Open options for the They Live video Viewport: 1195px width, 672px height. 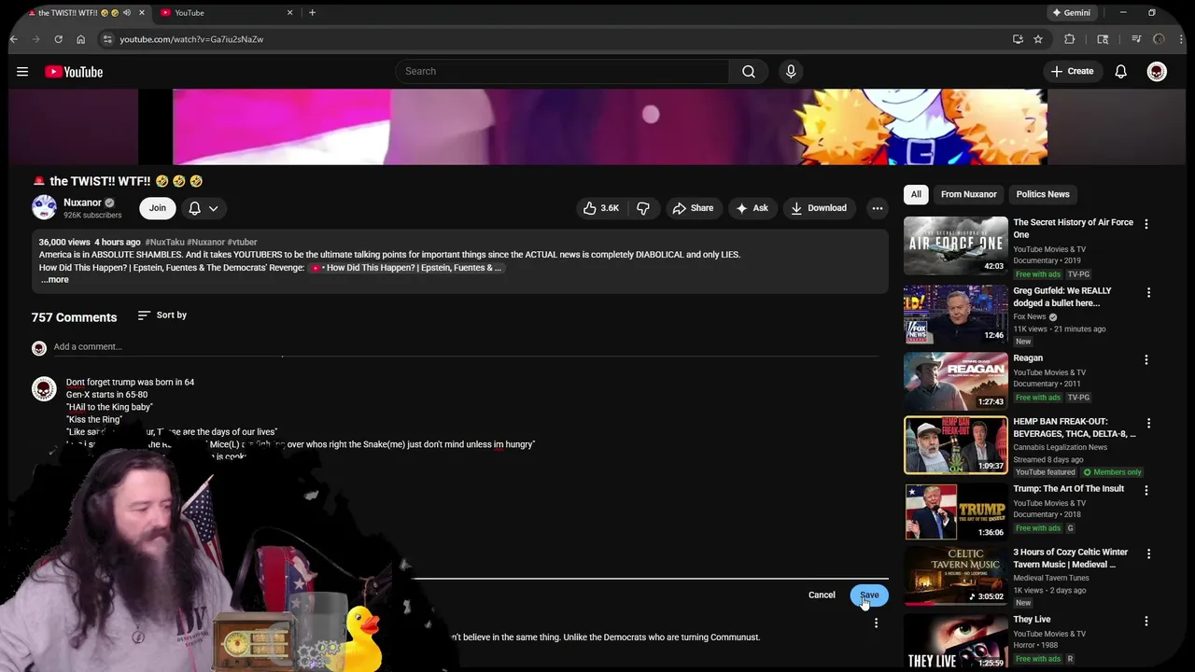[1148, 621]
